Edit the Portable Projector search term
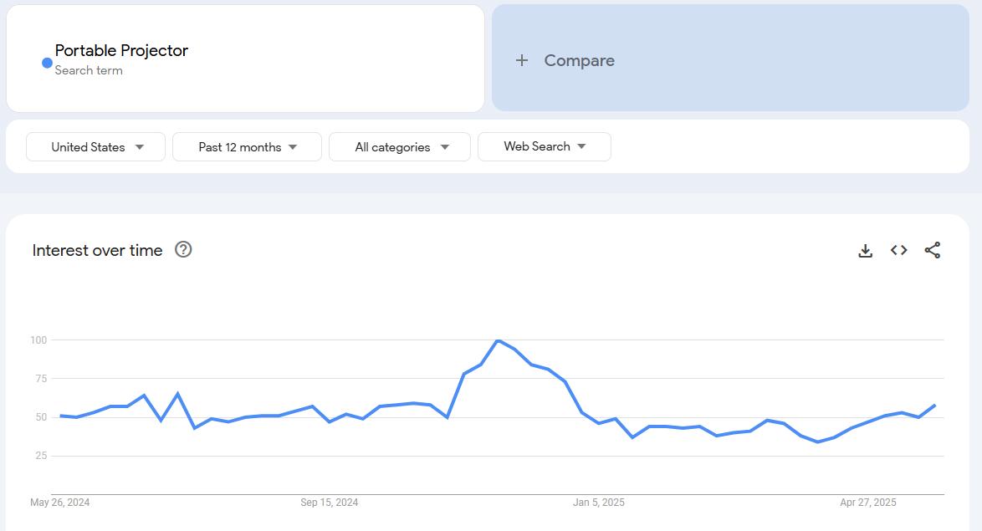 [121, 50]
